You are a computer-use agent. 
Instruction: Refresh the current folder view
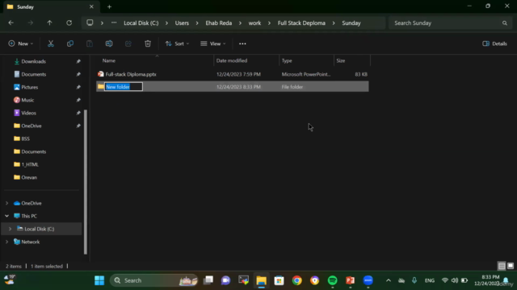tap(69, 23)
